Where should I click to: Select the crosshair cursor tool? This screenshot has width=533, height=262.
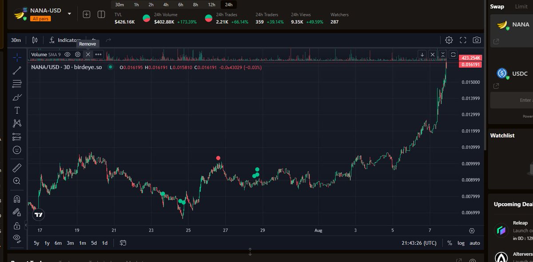pyautogui.click(x=16, y=57)
